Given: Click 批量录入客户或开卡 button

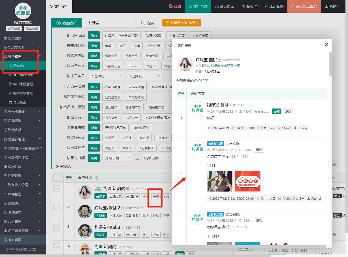Looking at the screenshot, I should 182,23.
